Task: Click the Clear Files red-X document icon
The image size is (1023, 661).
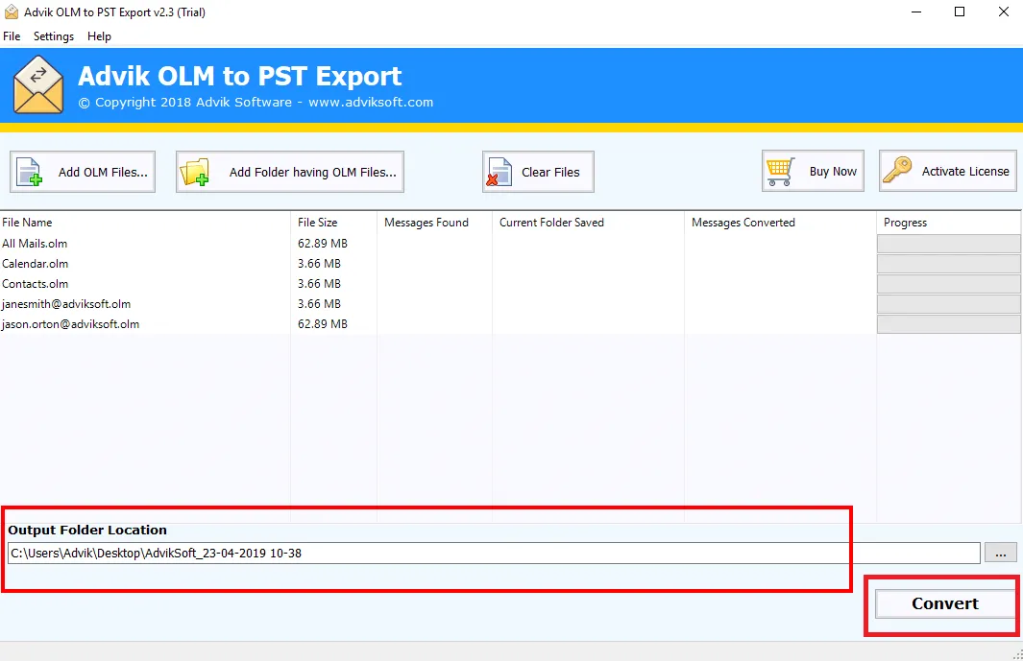Action: [x=499, y=172]
